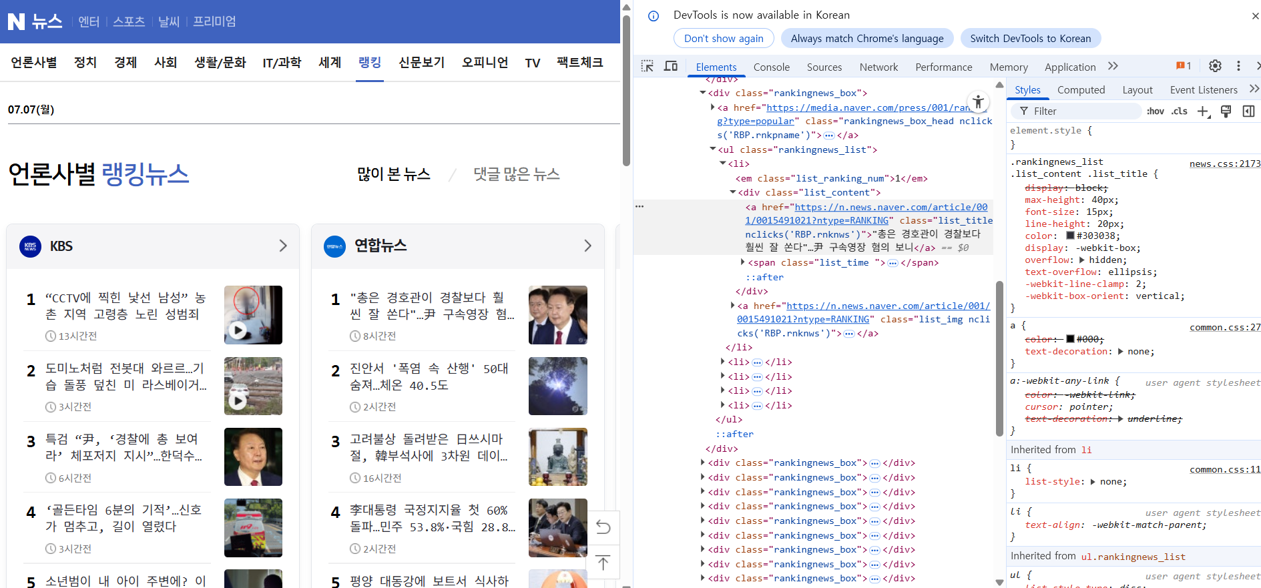Expand the span list_time node

[742, 262]
